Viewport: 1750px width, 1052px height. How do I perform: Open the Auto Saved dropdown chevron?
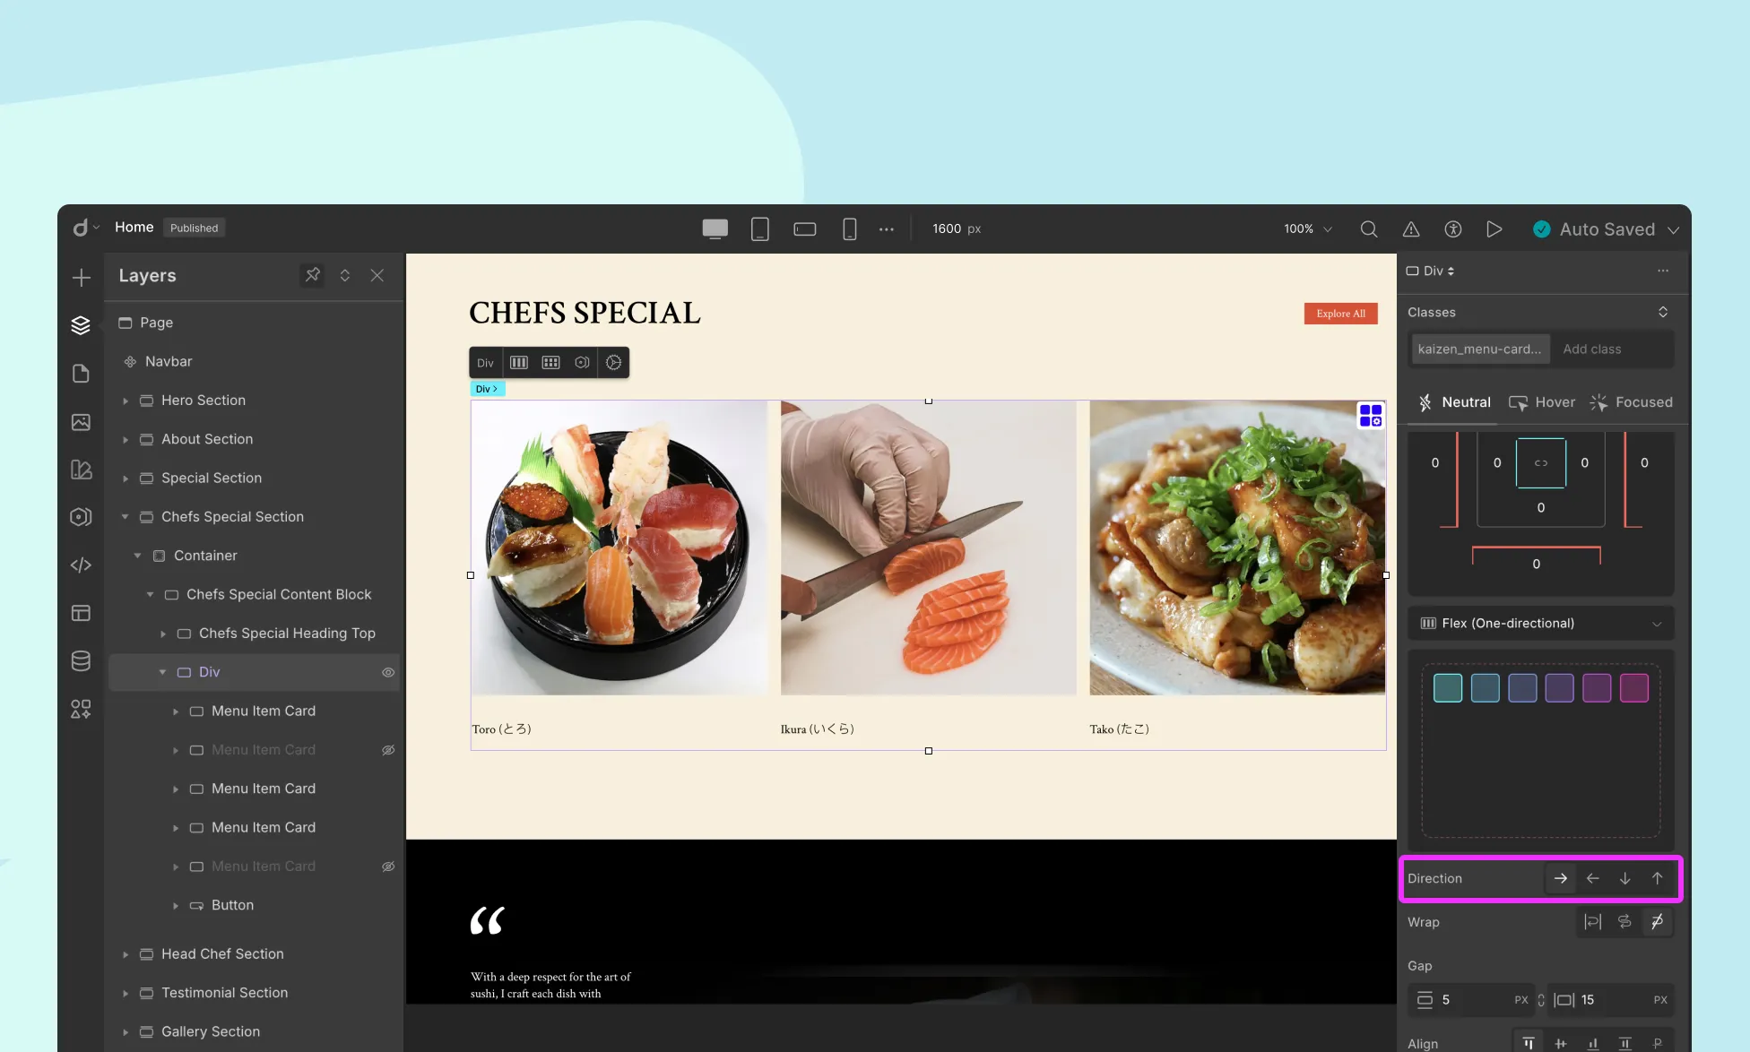coord(1673,229)
